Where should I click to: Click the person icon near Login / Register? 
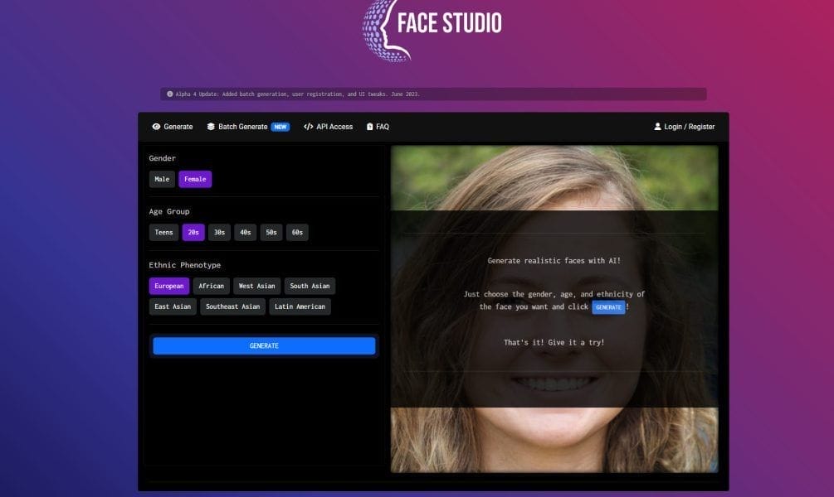click(x=657, y=127)
